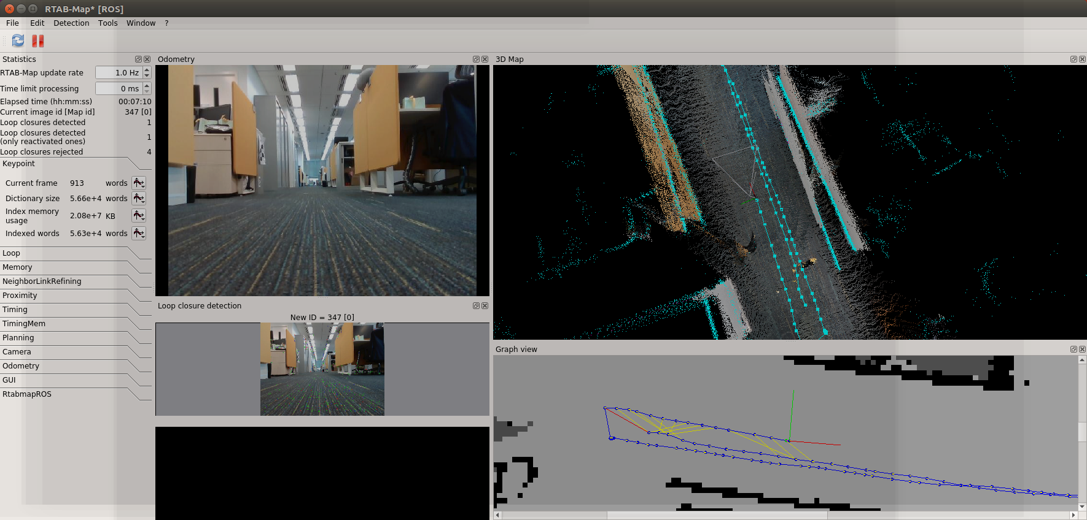Open plot for Indexed words statistic
Screen dimensions: 1087x520
coord(139,233)
